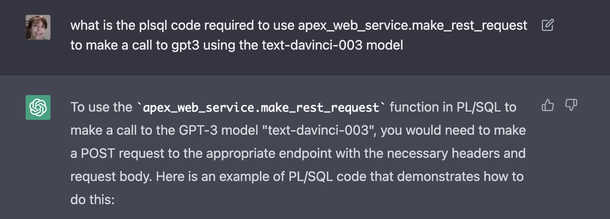The height and width of the screenshot is (219, 610).
Task: Click the user's profile photo avatar
Action: [38, 27]
